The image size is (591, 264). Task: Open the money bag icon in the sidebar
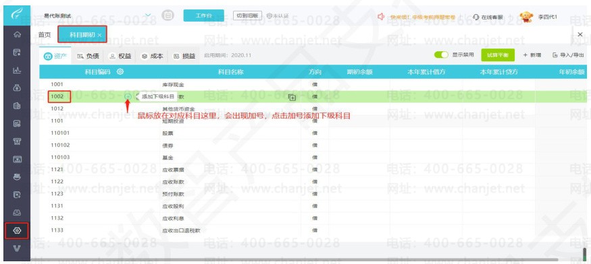pyautogui.click(x=17, y=88)
